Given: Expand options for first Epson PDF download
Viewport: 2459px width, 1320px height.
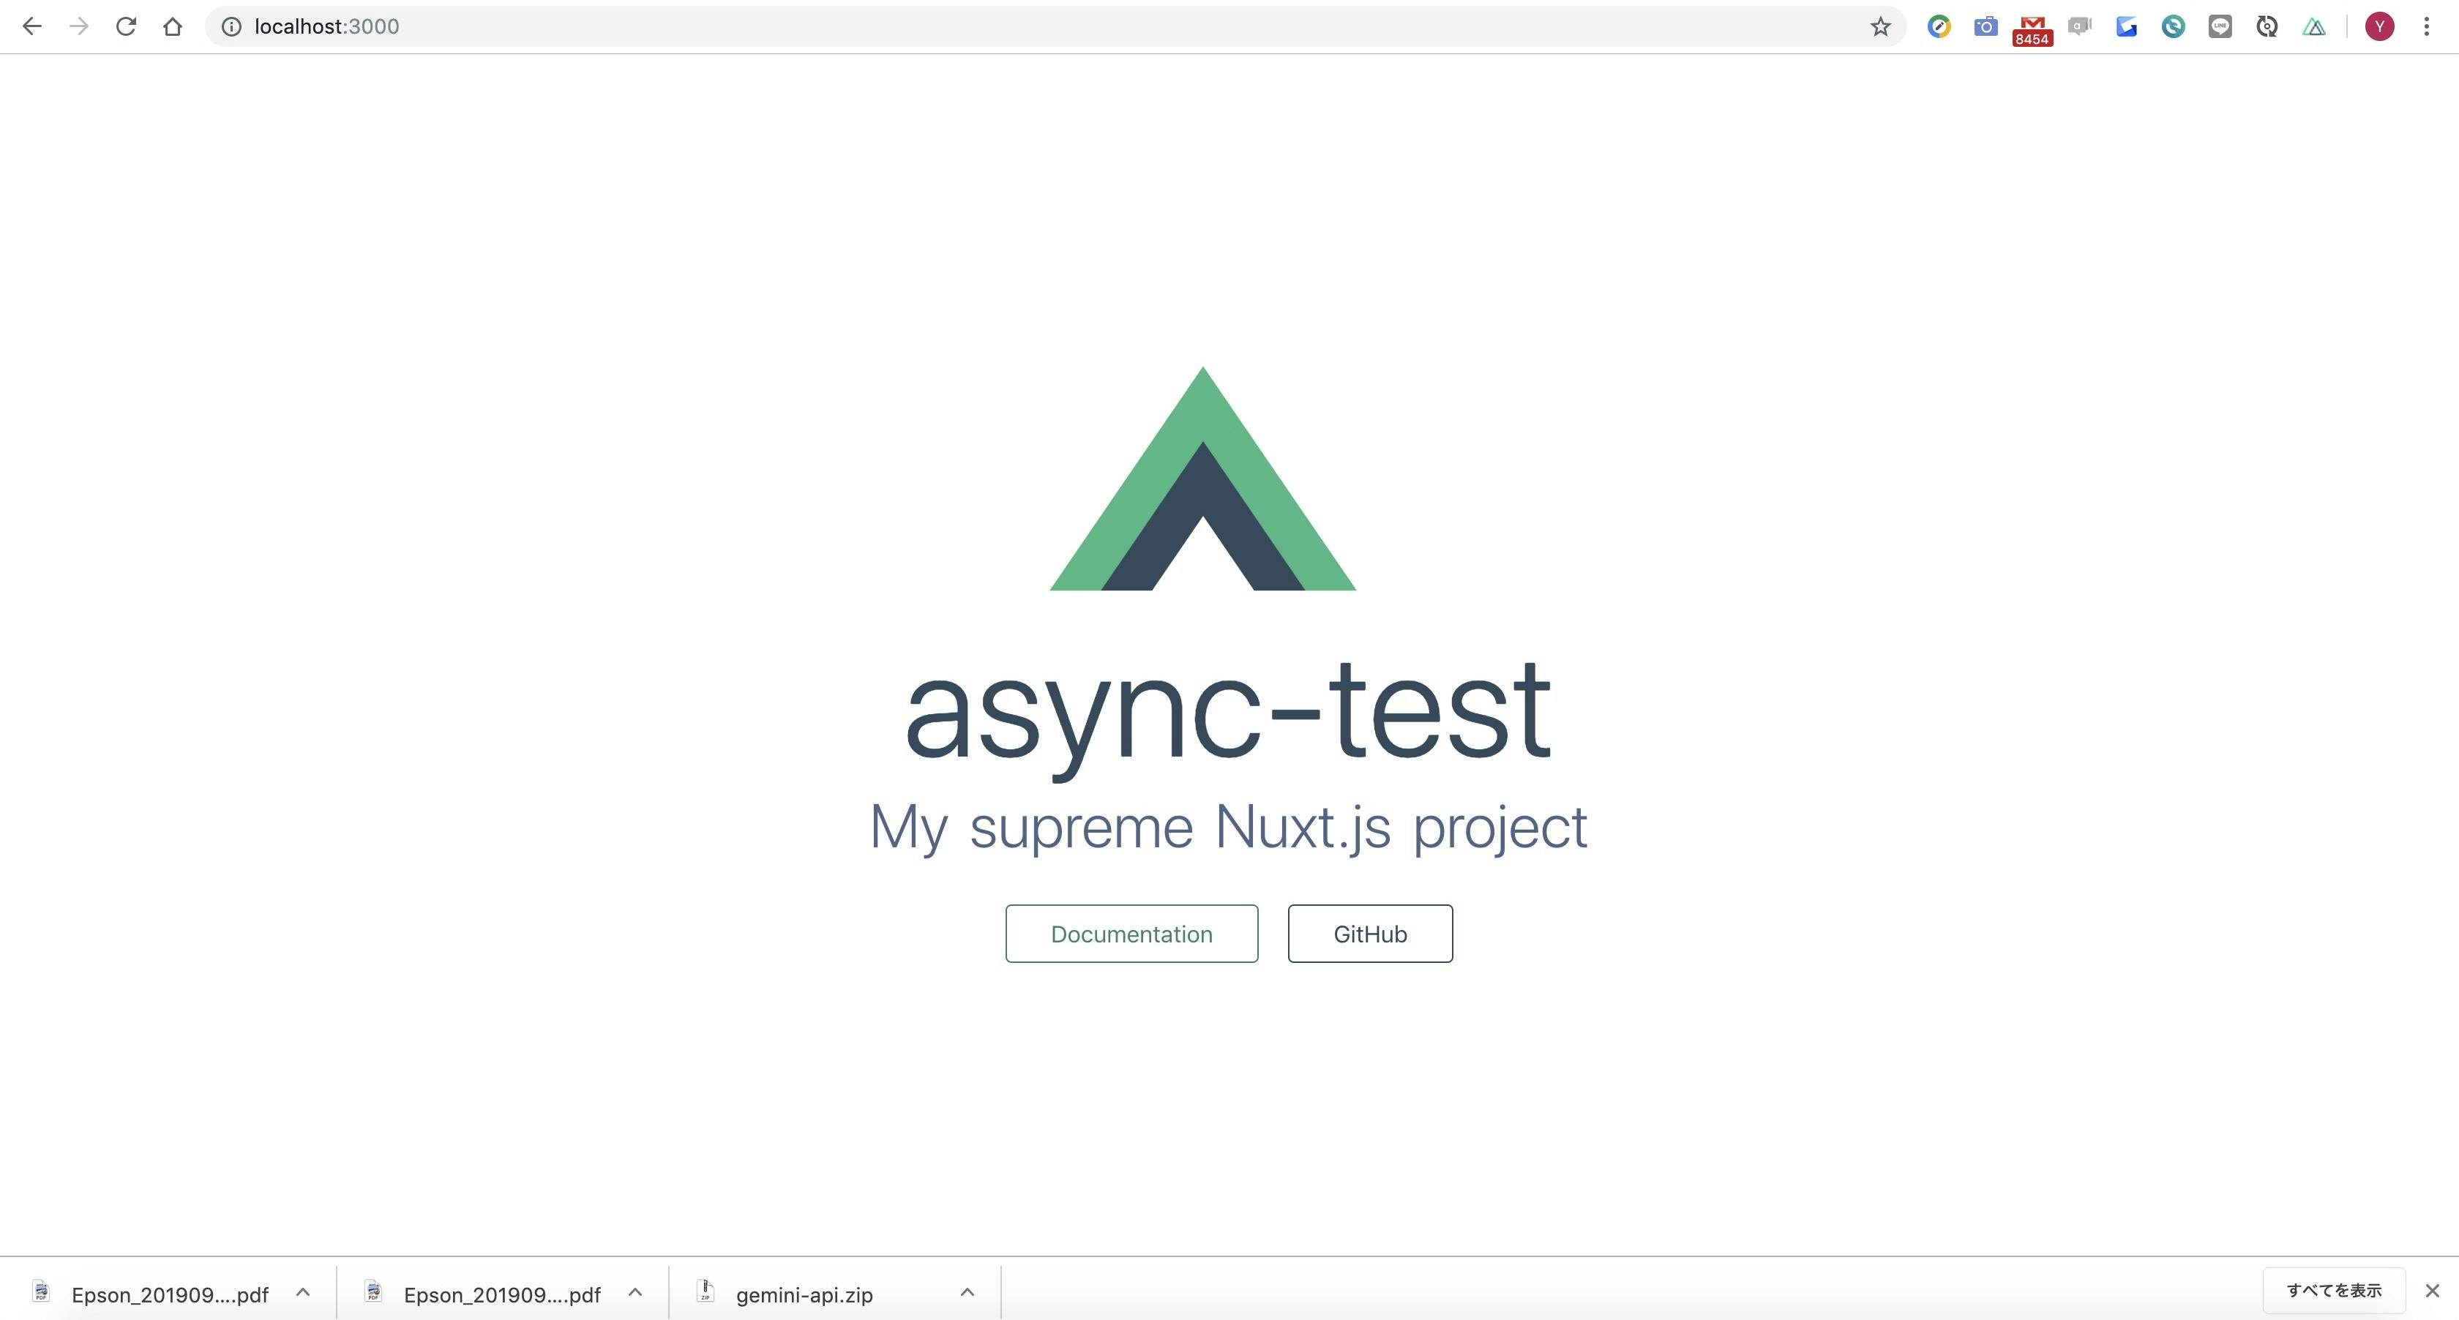Looking at the screenshot, I should click(x=302, y=1292).
